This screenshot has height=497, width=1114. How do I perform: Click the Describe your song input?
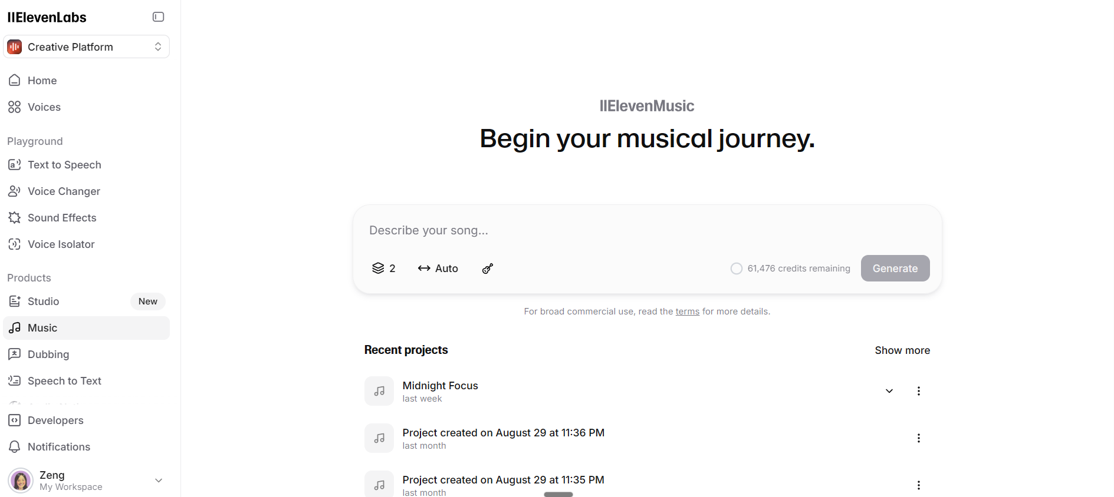coord(647,230)
